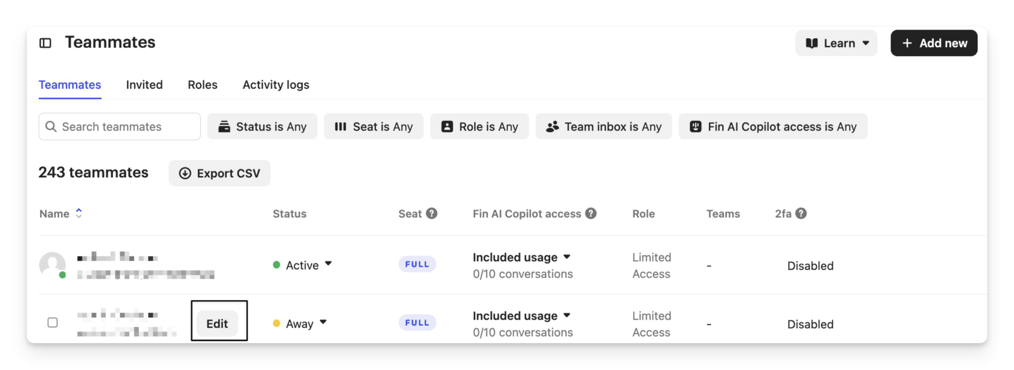Click the Seat column help icon

pyautogui.click(x=432, y=213)
